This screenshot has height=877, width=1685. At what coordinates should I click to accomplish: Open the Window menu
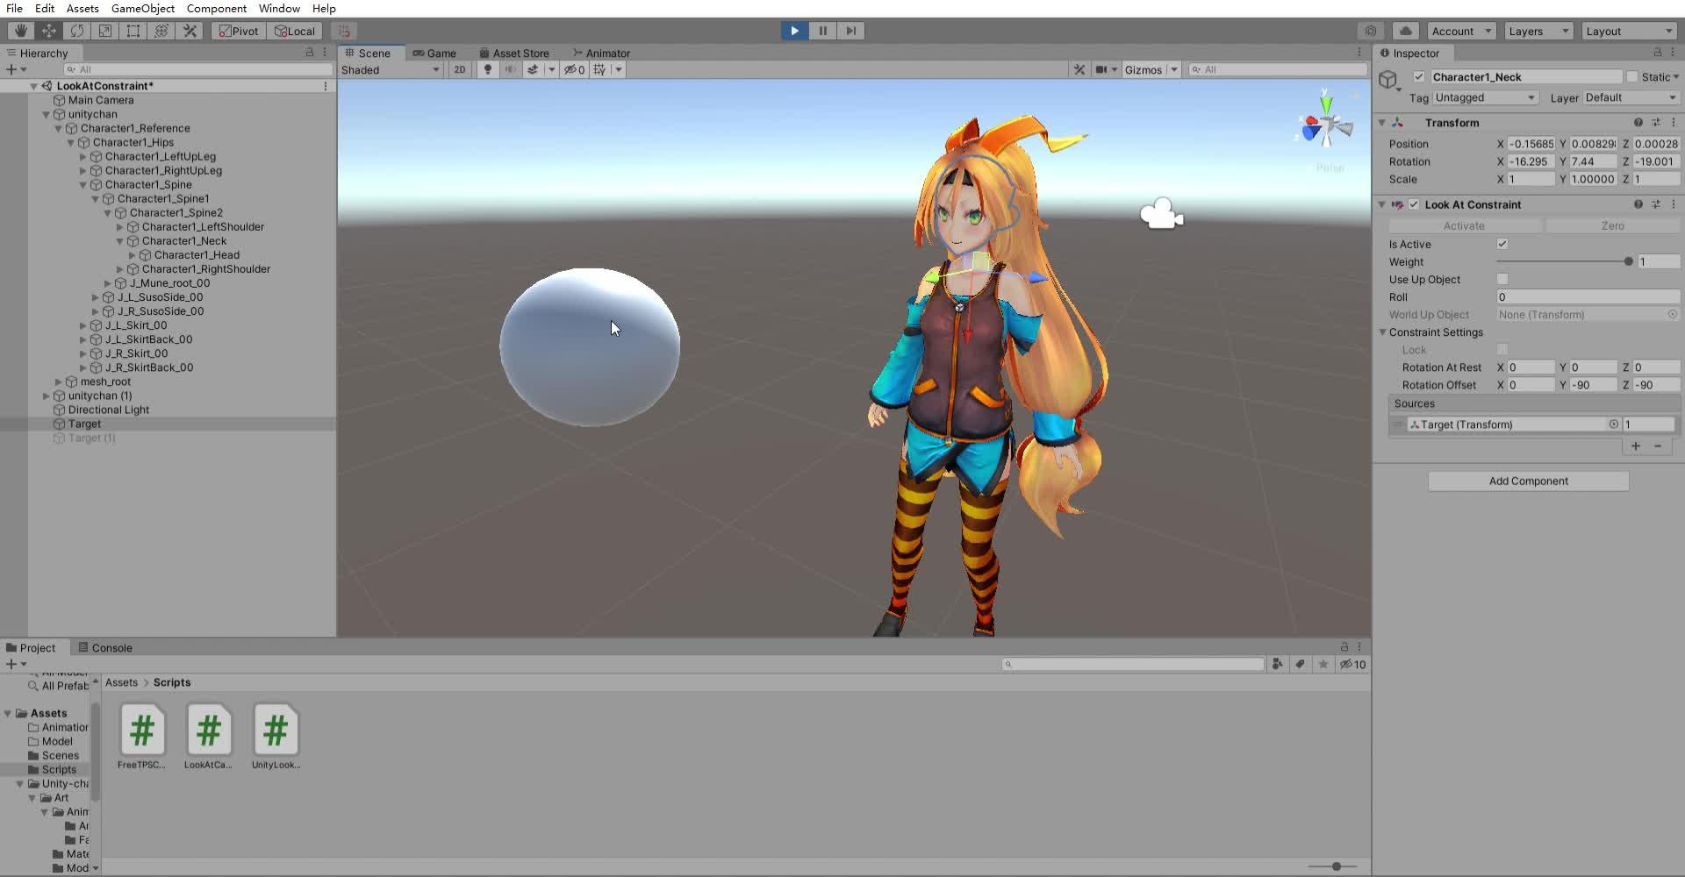pos(279,8)
